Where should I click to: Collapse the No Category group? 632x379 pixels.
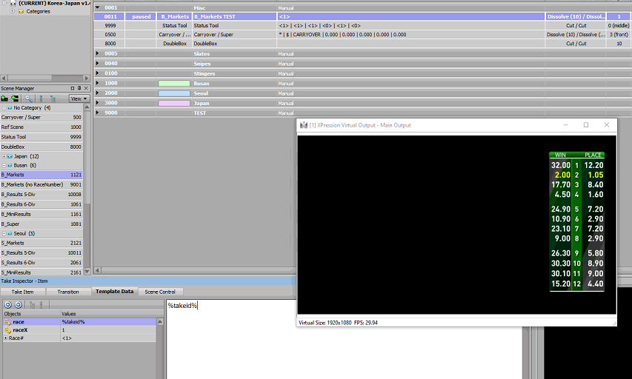[4, 108]
